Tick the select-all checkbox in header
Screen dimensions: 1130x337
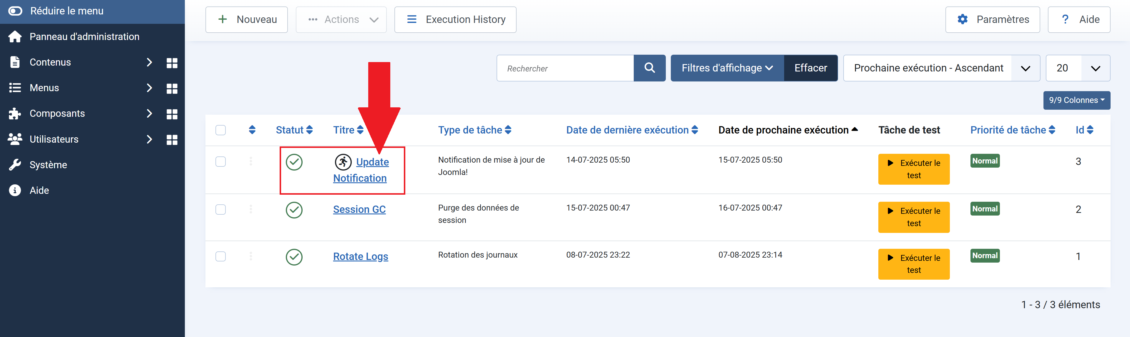pyautogui.click(x=221, y=130)
